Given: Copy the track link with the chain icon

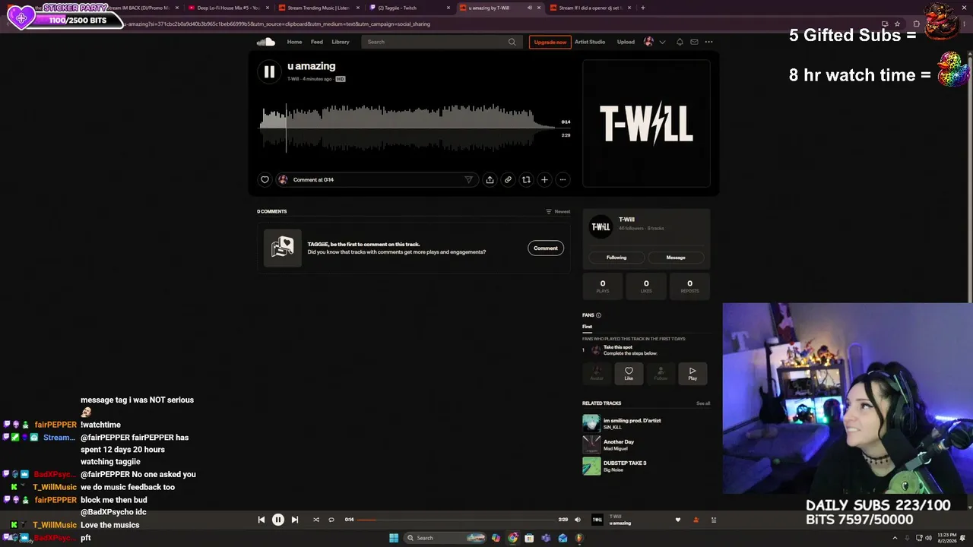Looking at the screenshot, I should [x=508, y=180].
